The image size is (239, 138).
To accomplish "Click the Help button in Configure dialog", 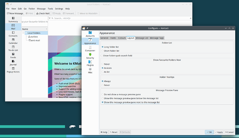I will point(104,132).
